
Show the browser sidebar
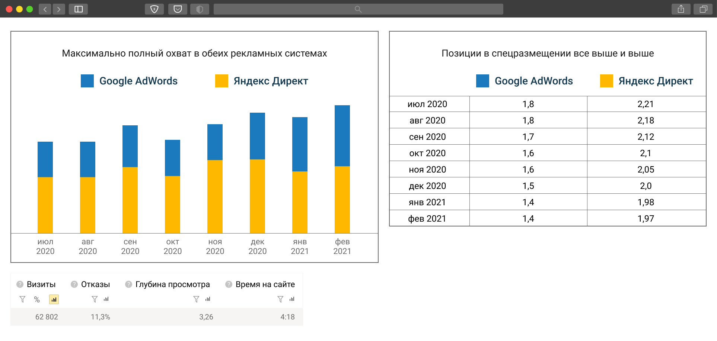pos(79,9)
